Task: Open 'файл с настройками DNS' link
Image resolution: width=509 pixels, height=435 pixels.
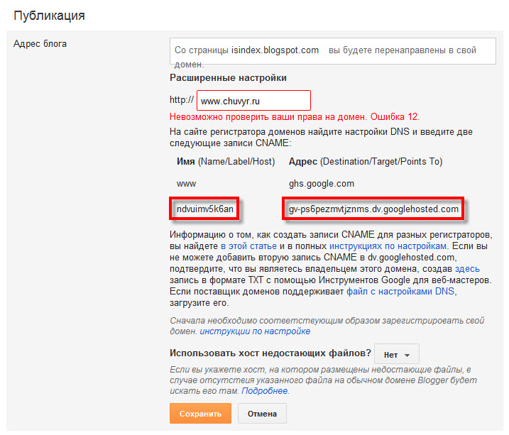Action: pos(400,291)
